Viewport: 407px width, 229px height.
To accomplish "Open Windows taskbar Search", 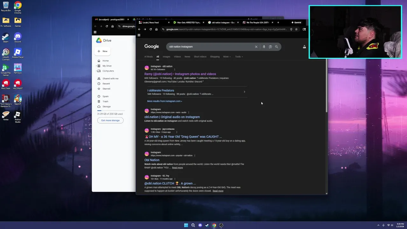I will (193, 225).
